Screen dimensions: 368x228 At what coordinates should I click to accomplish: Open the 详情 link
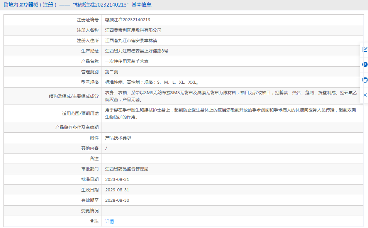[109, 221]
